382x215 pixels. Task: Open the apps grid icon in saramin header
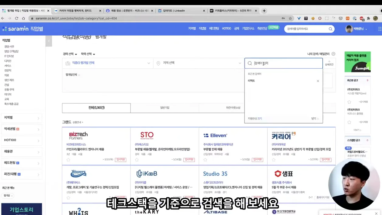point(380,29)
